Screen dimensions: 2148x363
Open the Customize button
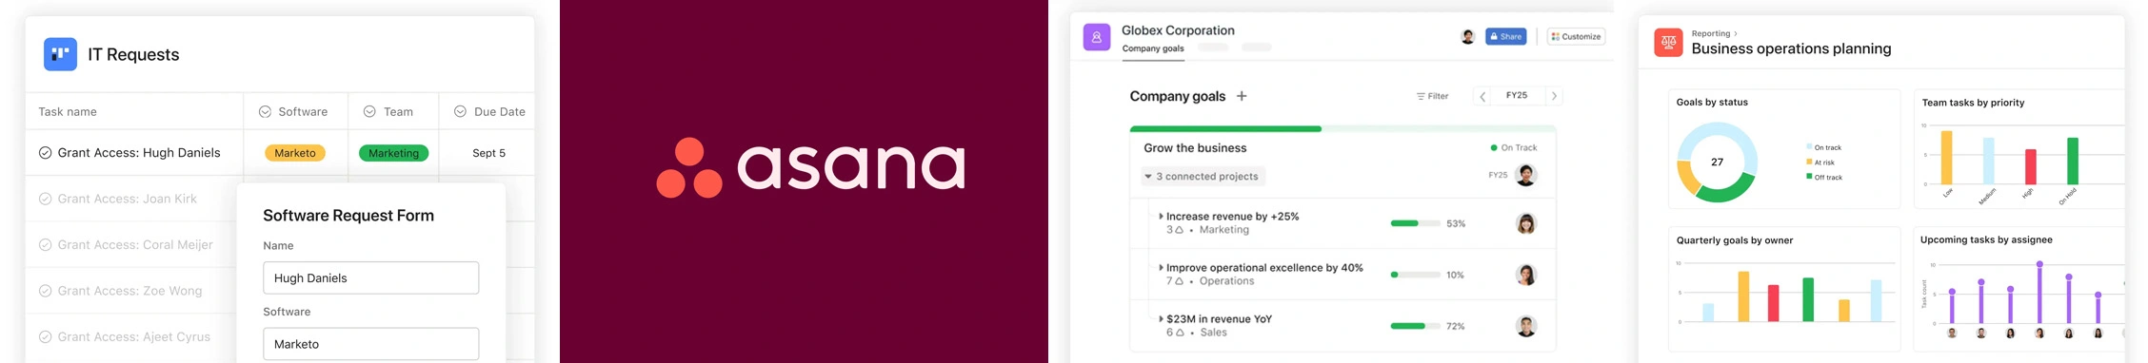[x=1576, y=37]
